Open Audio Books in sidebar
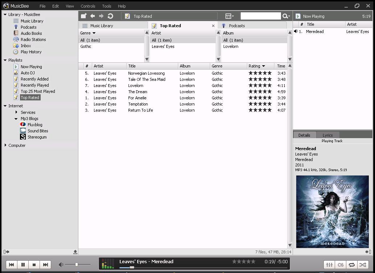The width and height of the screenshot is (375, 273). 31,33
